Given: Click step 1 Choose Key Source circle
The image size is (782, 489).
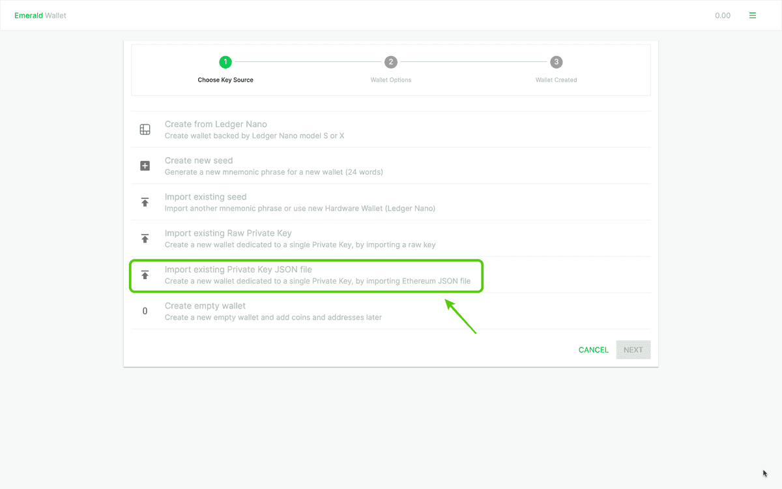Looking at the screenshot, I should click(225, 62).
